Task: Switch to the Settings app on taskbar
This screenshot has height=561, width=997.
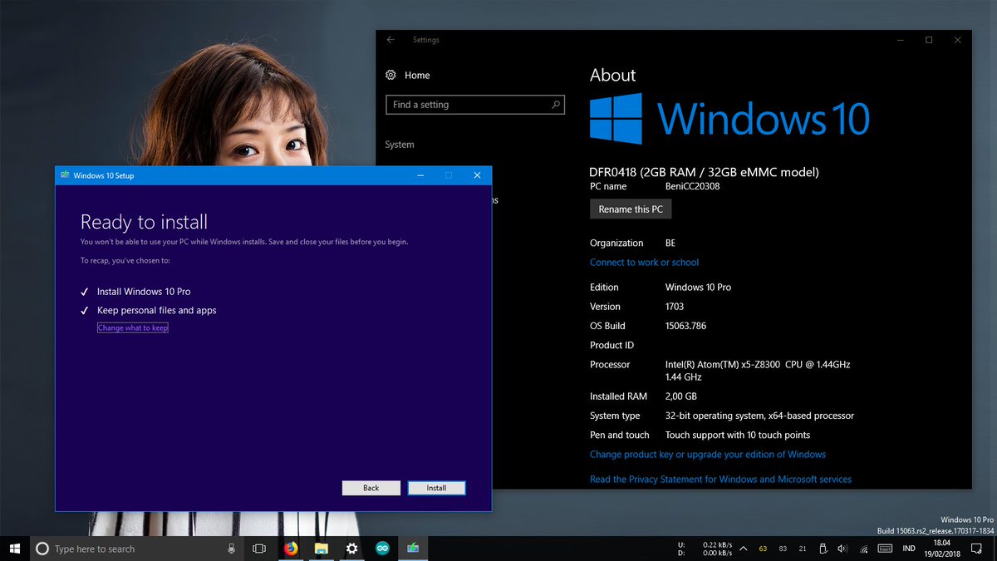Action: 351,549
